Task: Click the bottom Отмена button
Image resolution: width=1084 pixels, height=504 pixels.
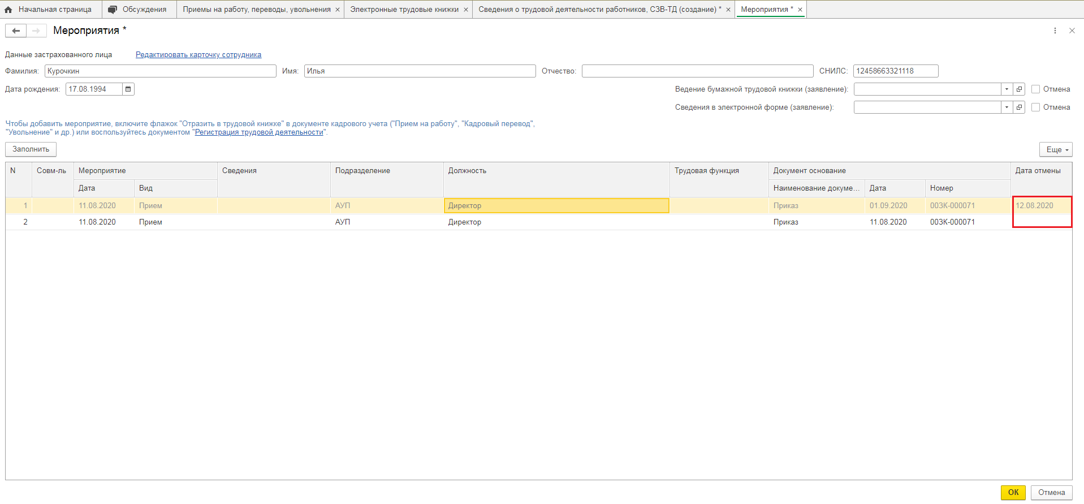Action: point(1052,492)
